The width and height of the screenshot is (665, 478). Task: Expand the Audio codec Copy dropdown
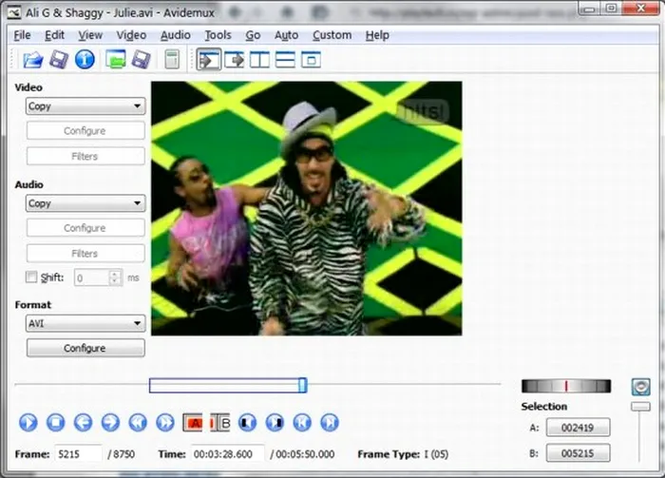coord(85,203)
